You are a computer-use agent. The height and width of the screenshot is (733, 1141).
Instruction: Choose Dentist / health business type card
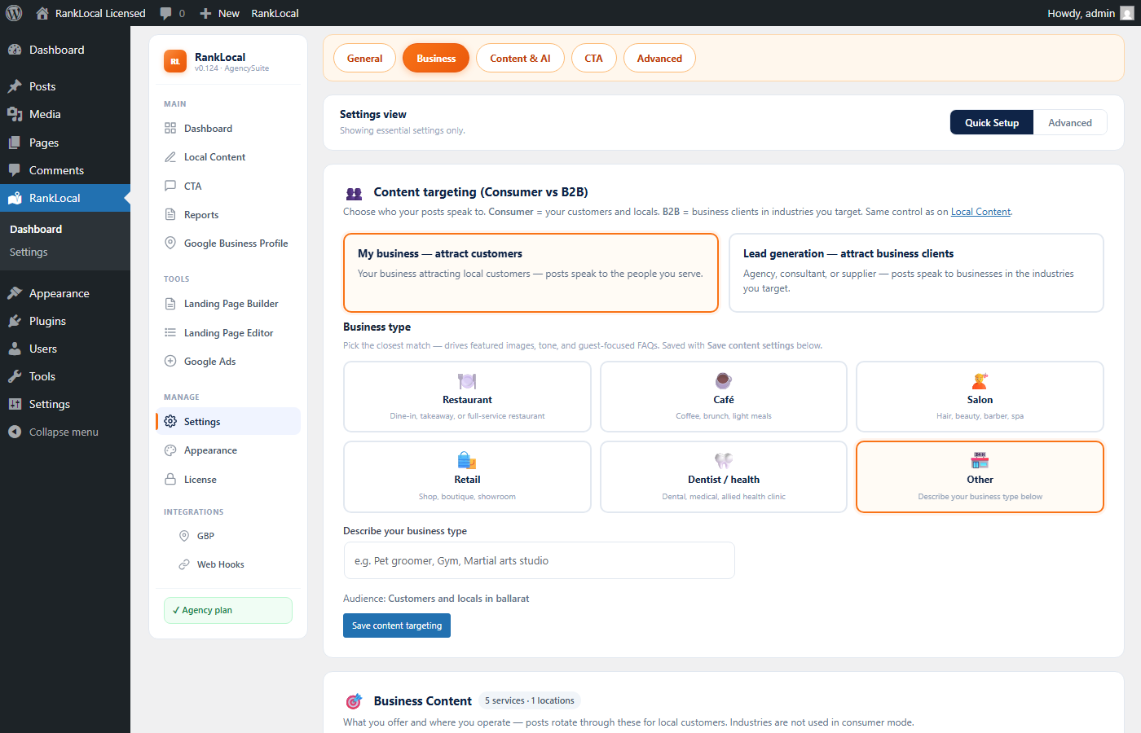click(724, 476)
